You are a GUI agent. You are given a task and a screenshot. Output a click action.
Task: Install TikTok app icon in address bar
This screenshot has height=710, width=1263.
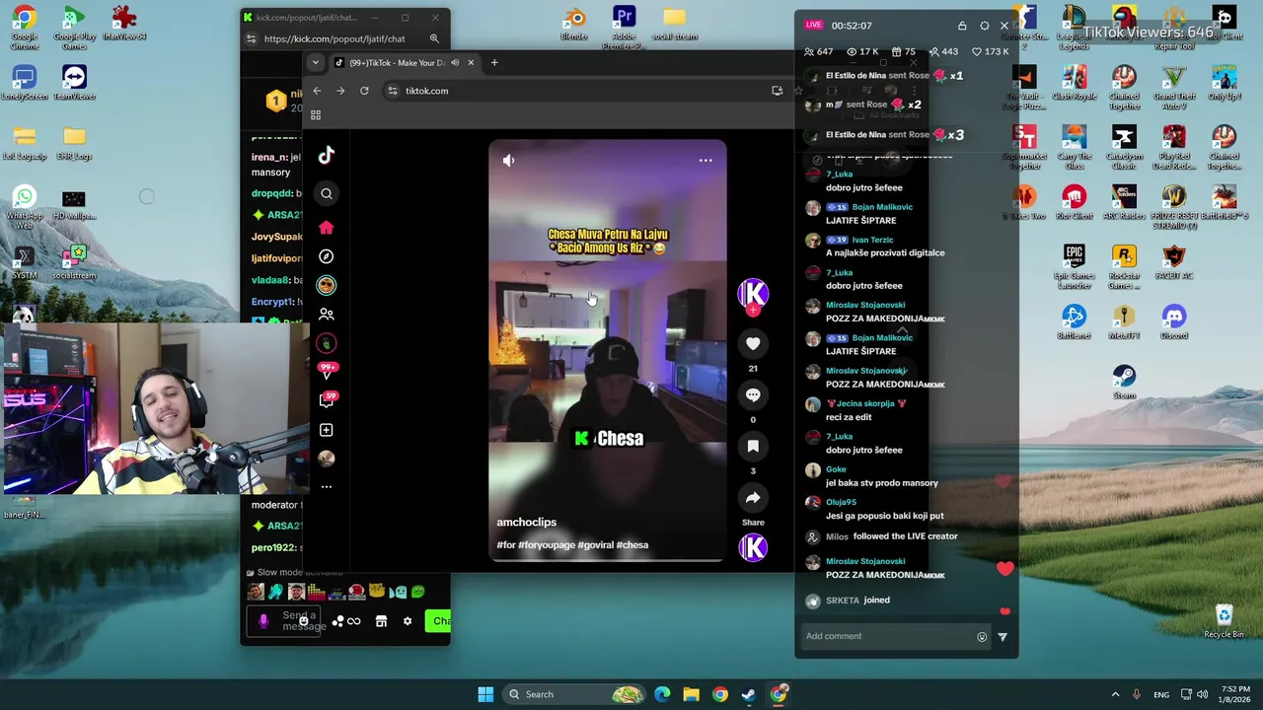pyautogui.click(x=778, y=91)
